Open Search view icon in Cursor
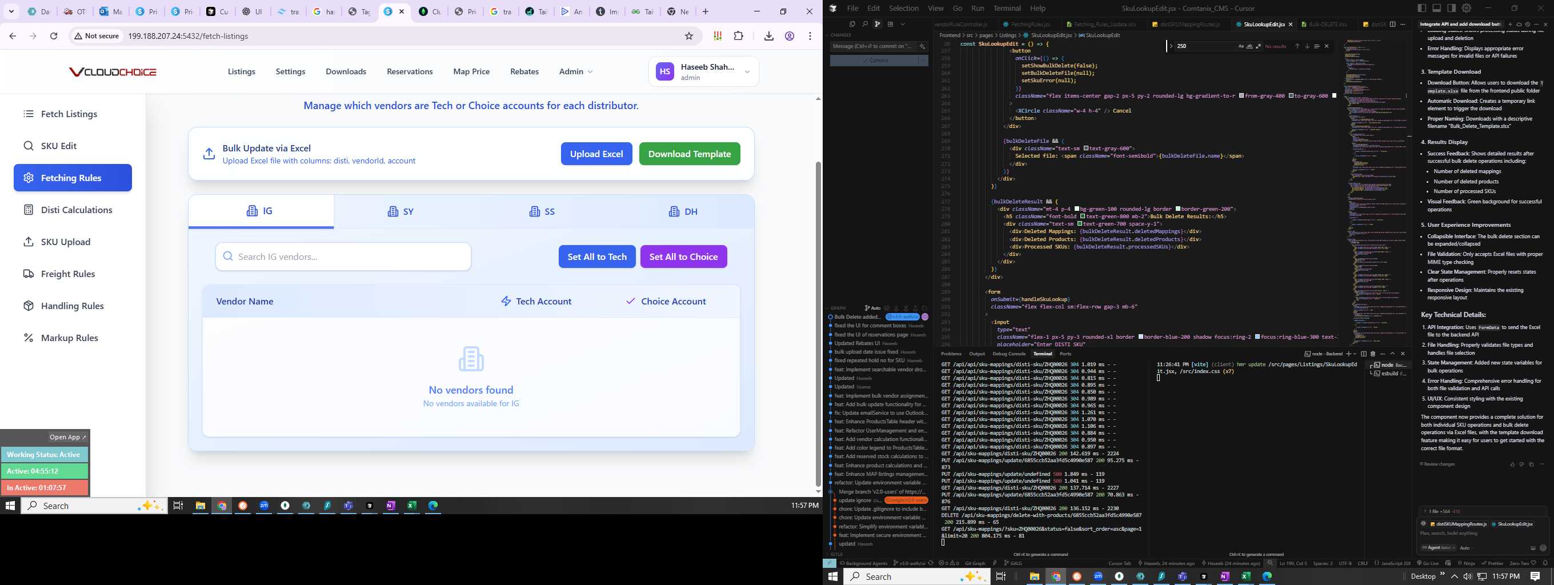Viewport: 1554px width, 585px height. point(865,24)
